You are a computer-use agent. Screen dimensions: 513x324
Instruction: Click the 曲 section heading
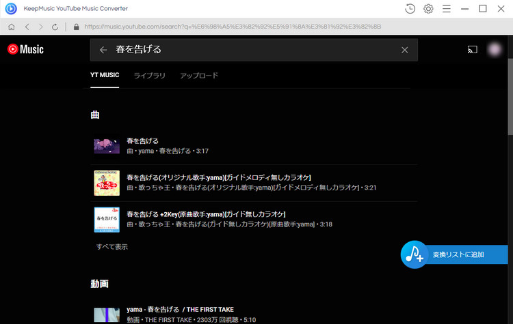tap(95, 115)
